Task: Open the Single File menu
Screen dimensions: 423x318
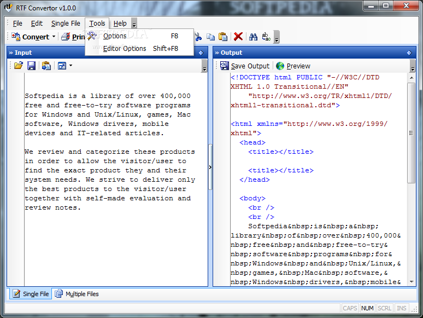Action: point(66,24)
